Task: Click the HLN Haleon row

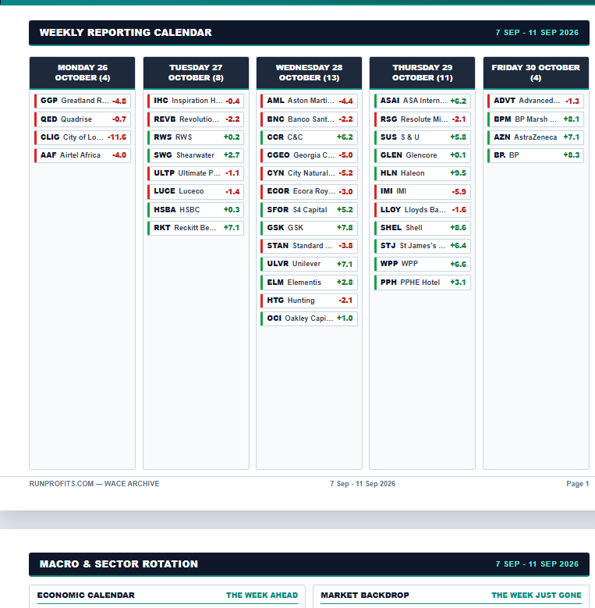Action: (422, 173)
